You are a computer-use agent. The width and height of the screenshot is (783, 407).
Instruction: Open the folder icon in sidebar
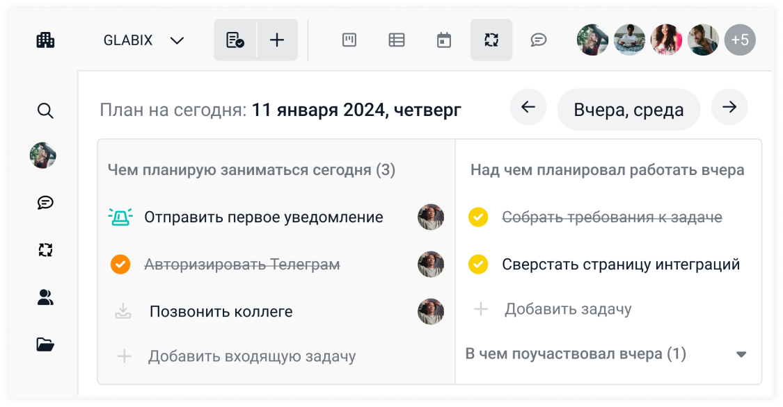[x=45, y=344]
